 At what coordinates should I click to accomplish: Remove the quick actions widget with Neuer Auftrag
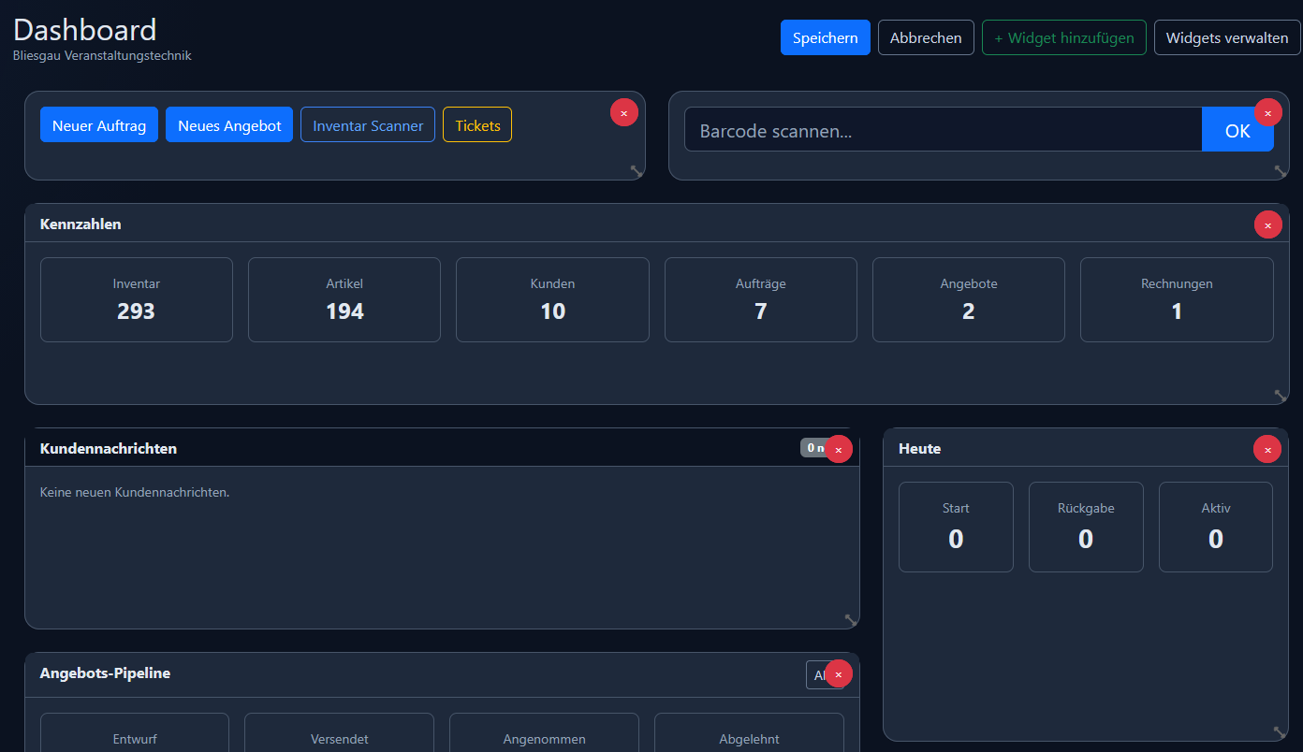624,112
